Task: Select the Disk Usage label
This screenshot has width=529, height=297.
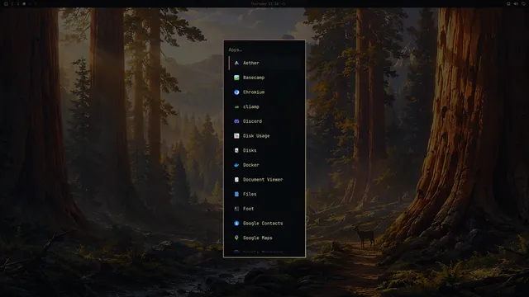Action: (256, 135)
